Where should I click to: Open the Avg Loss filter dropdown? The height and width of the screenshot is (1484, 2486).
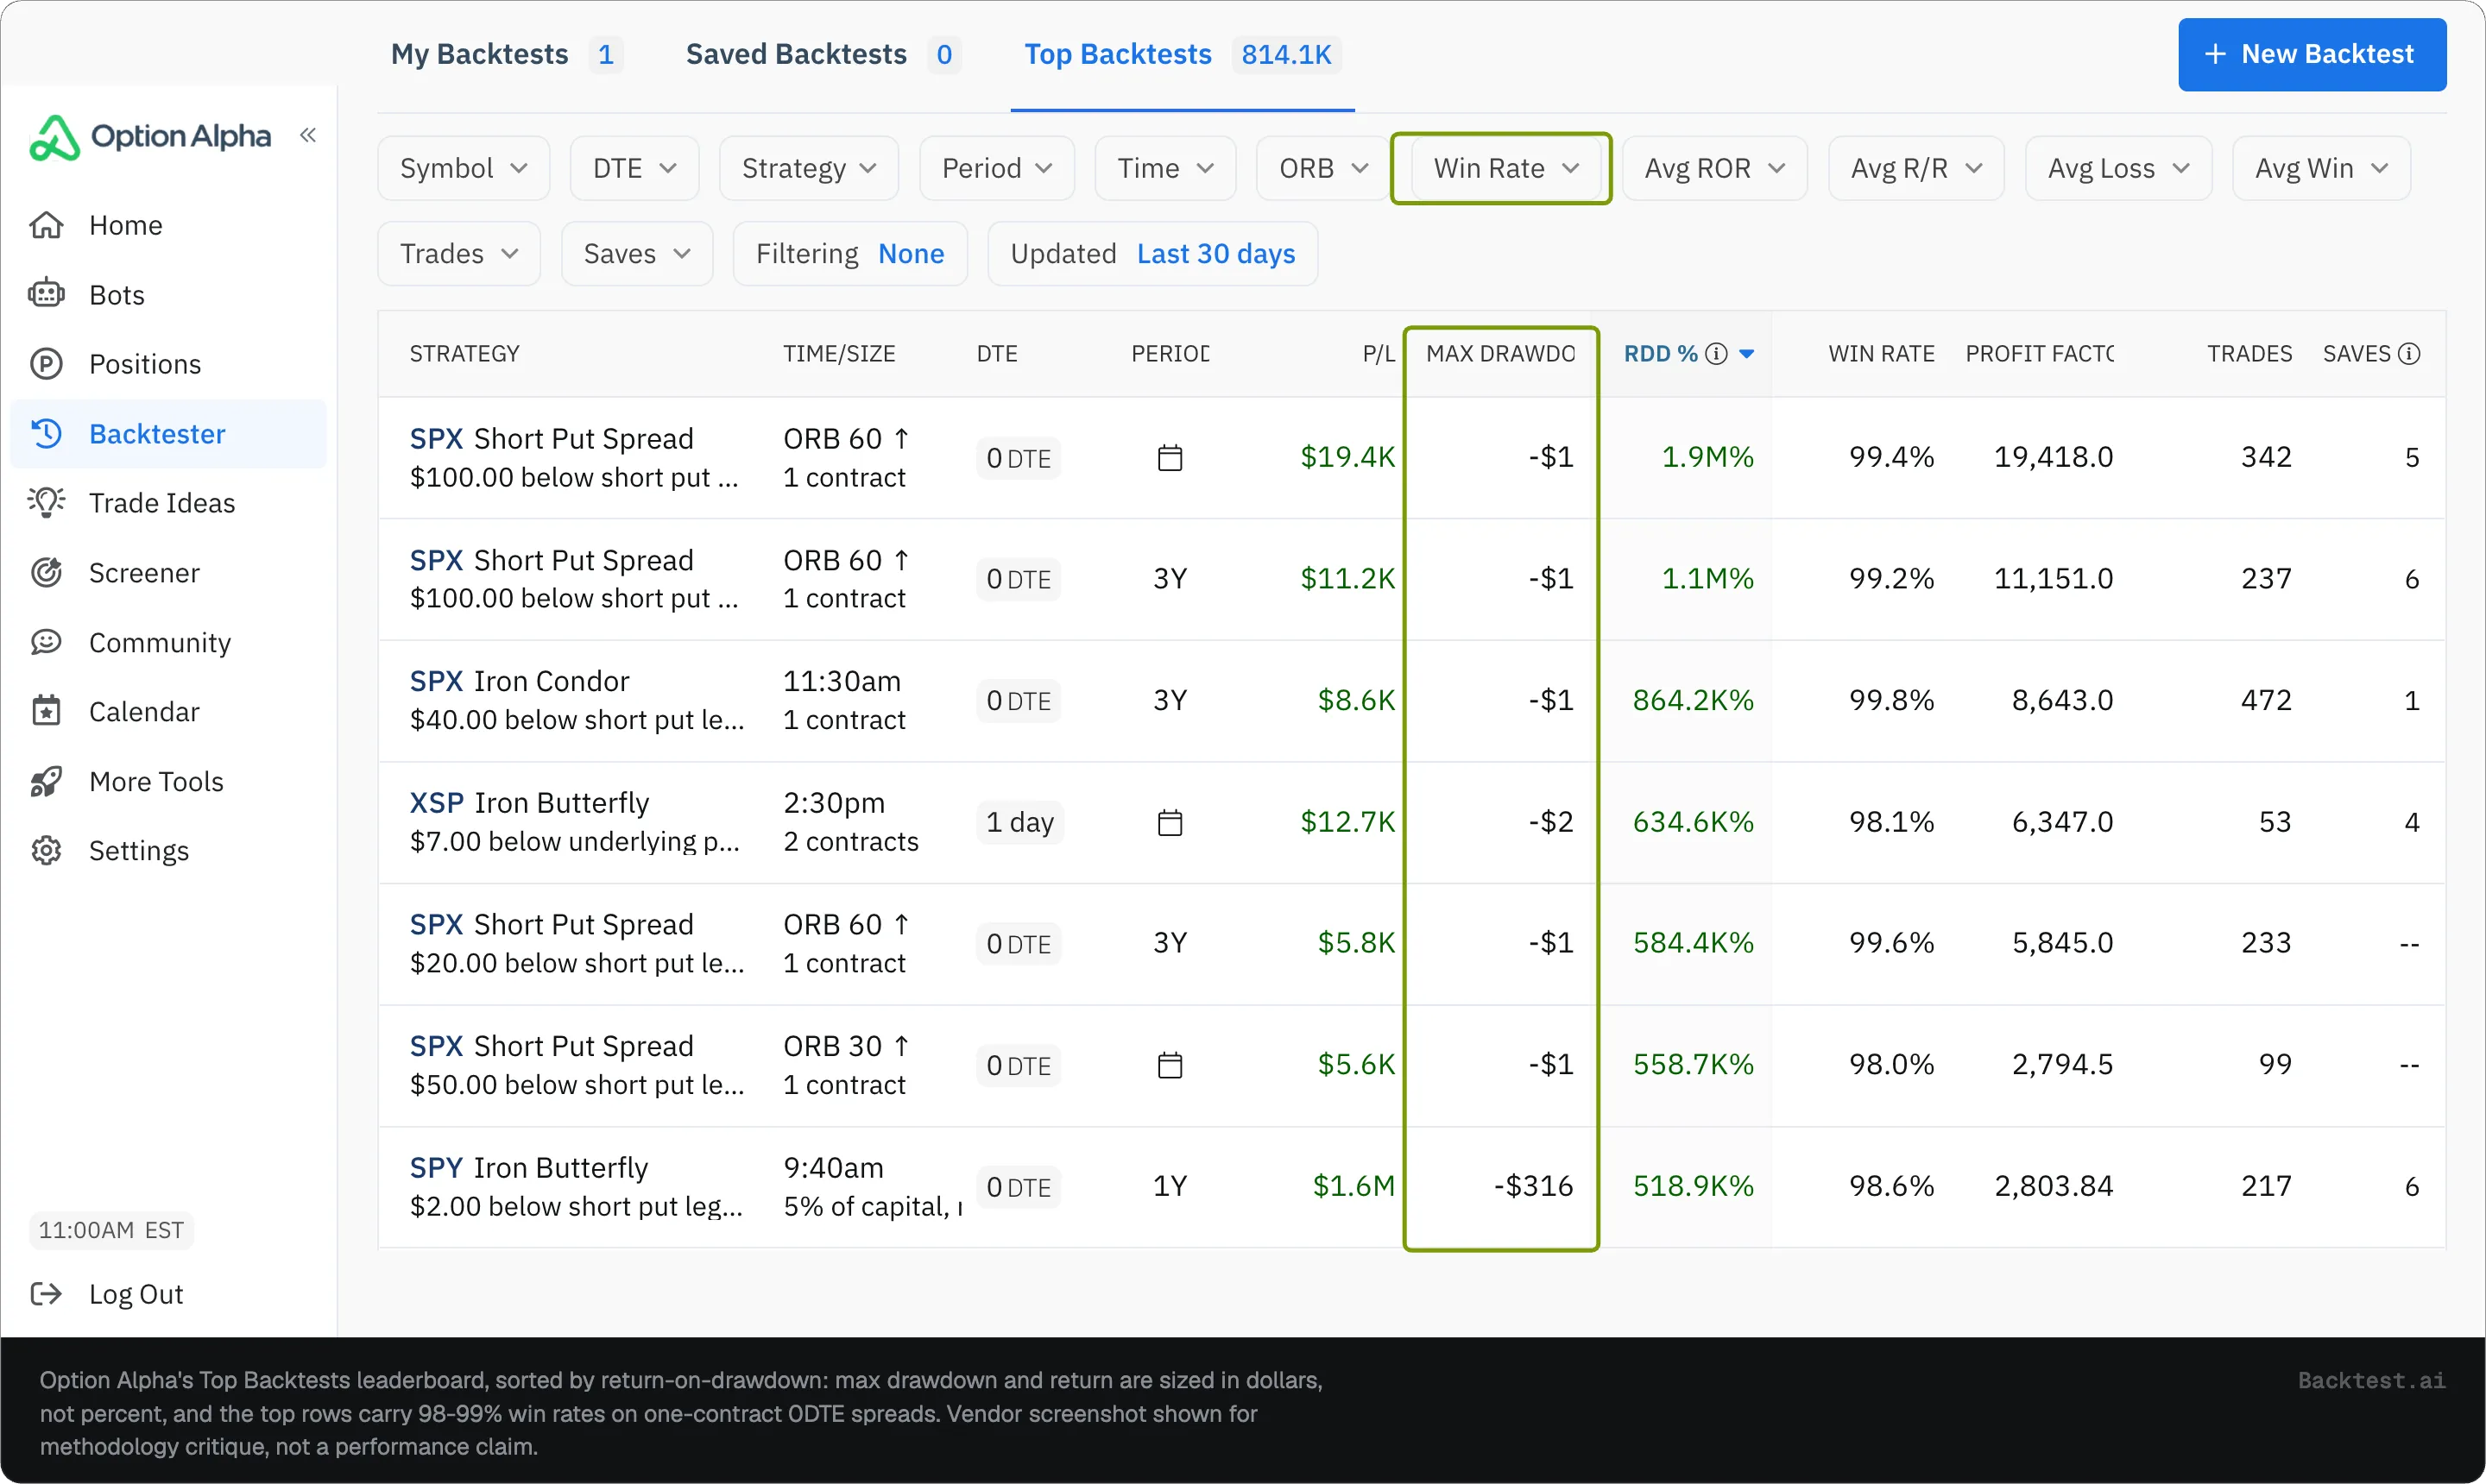pyautogui.click(x=2118, y=168)
